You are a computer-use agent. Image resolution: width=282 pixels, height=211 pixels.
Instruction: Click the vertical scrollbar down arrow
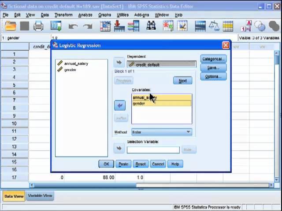coord(277,180)
